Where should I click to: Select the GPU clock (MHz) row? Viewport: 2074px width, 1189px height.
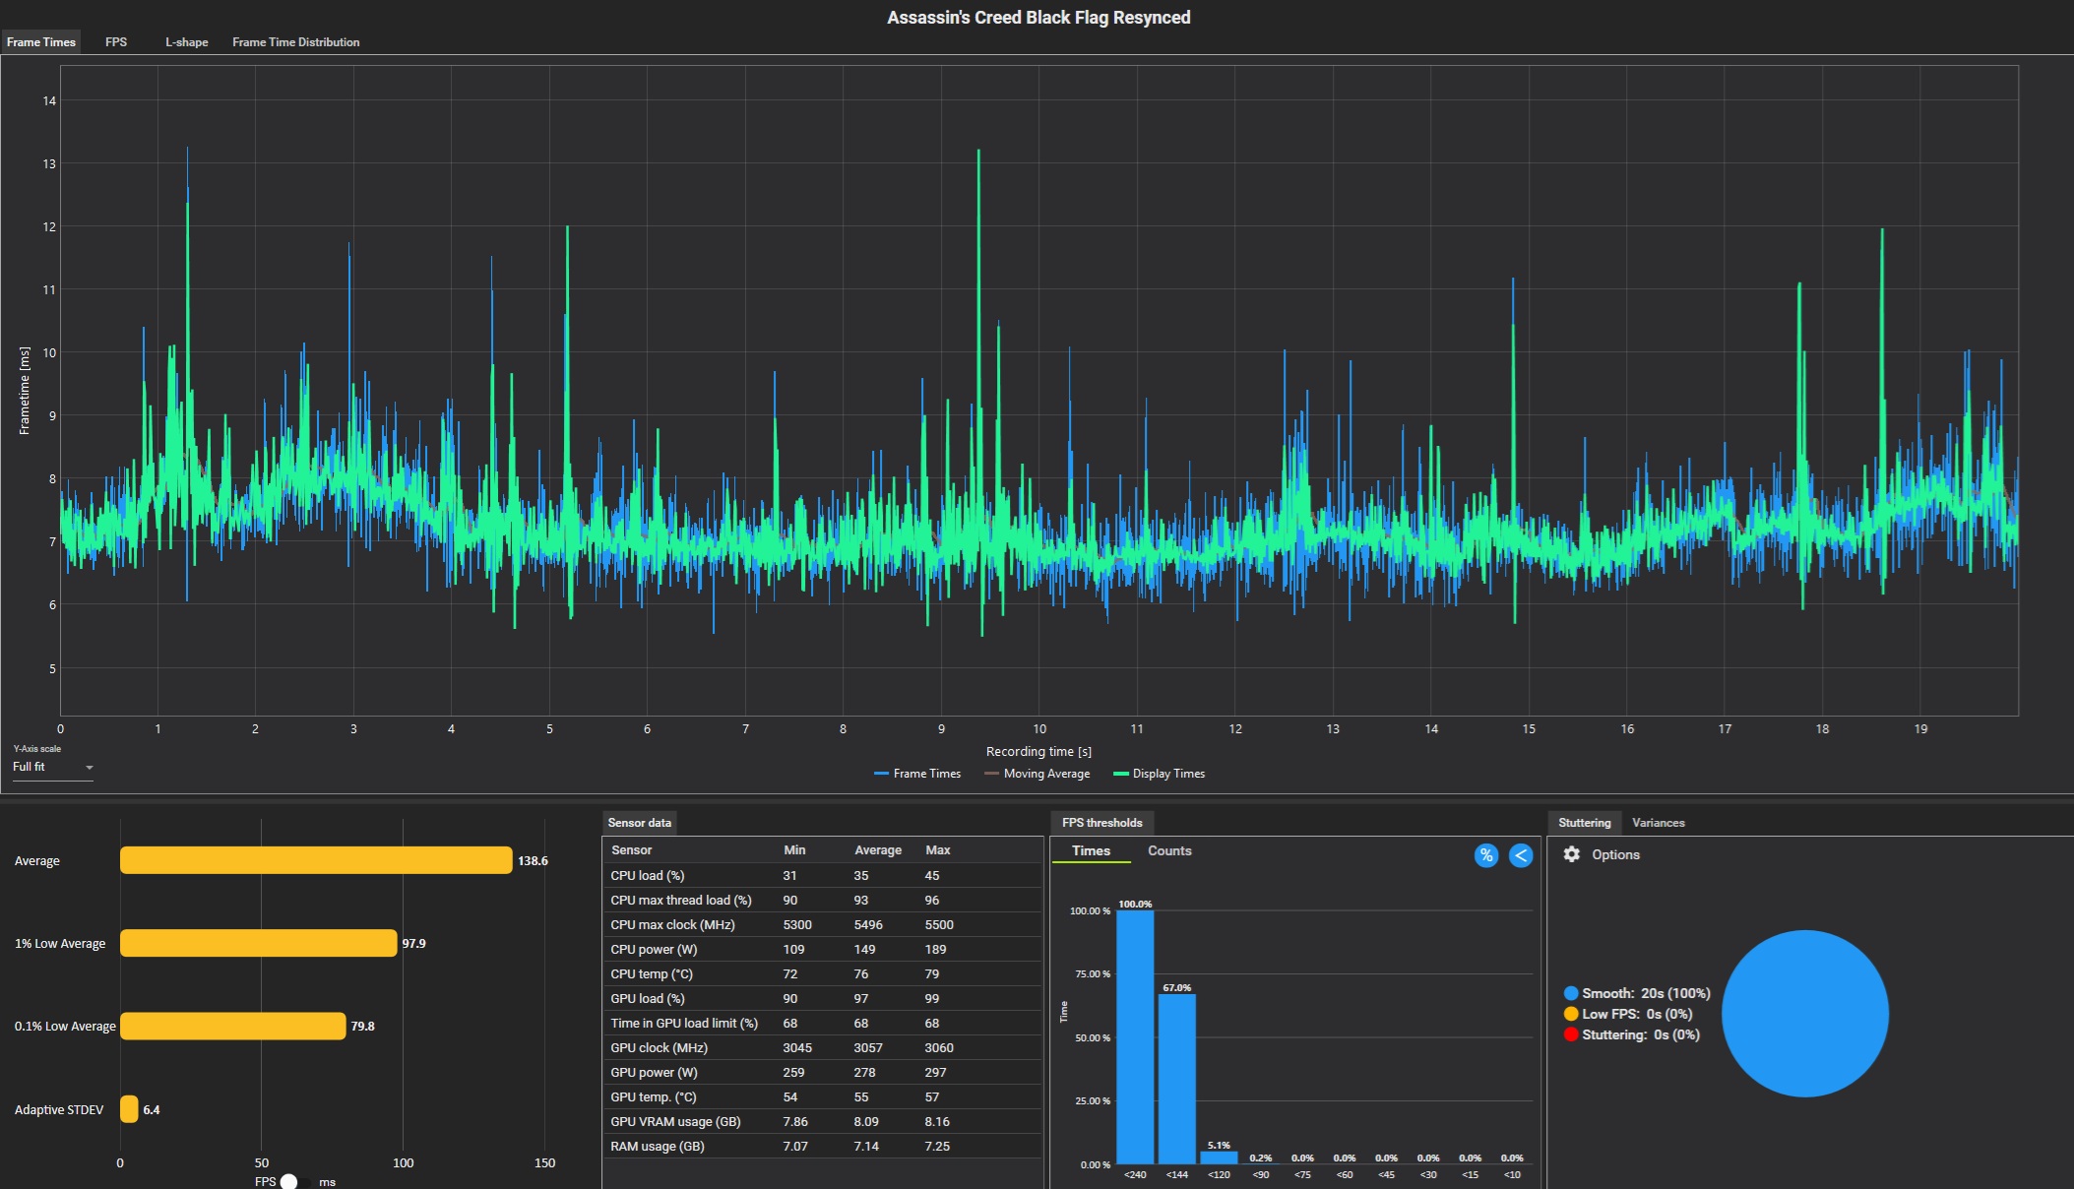[x=822, y=1048]
